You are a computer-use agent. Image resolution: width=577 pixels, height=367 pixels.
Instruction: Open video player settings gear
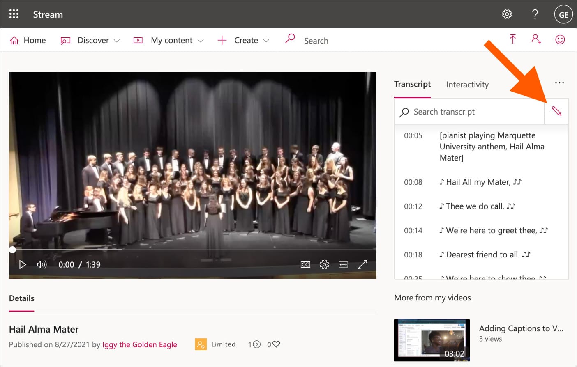click(x=324, y=265)
